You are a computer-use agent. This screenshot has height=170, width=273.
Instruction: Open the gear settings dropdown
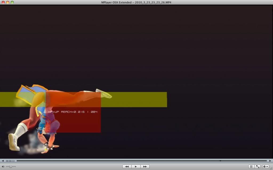266,167
